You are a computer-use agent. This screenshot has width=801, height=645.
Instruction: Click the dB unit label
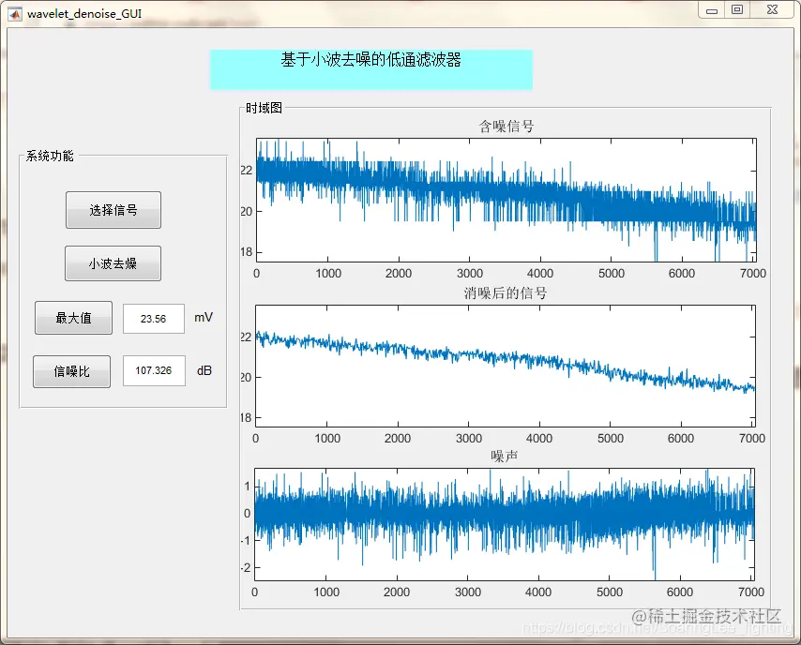point(204,370)
